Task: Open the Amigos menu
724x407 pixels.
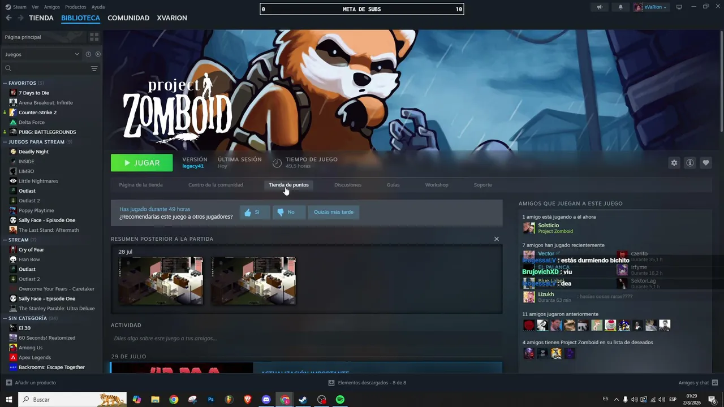Action: (51, 7)
